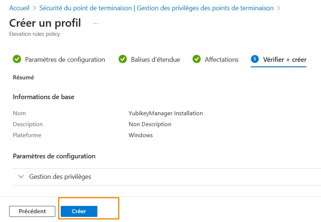The width and height of the screenshot is (321, 222).
Task: Click the Créer button
Action: (78, 211)
